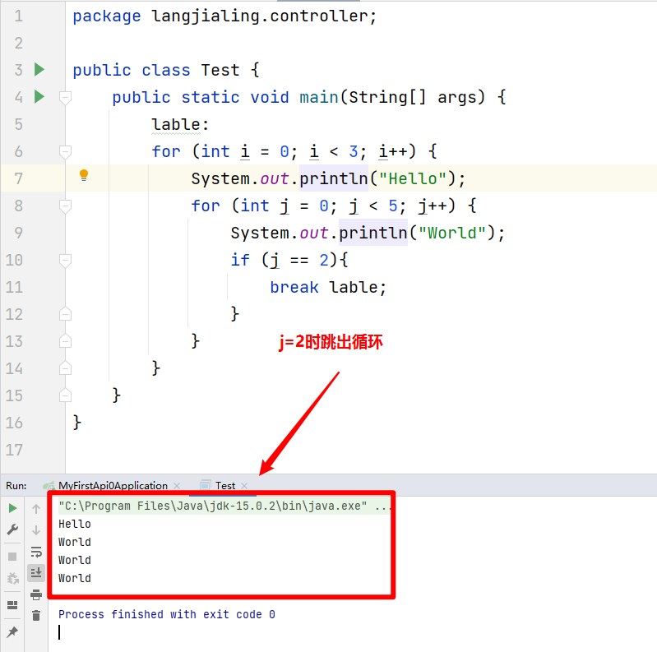Viewport: 657px width, 652px height.
Task: Click the run gutter icon for class Test
Action: click(x=39, y=70)
